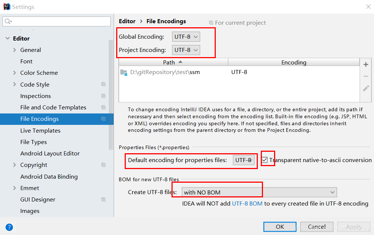Click the project-level icon beside GUI Designer
The height and width of the screenshot is (235, 374).
pyautogui.click(x=103, y=200)
